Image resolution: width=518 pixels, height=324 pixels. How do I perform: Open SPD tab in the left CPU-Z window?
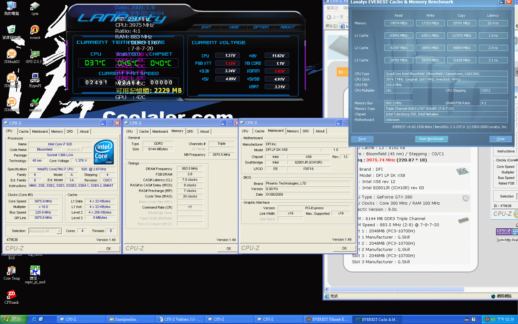(70, 131)
